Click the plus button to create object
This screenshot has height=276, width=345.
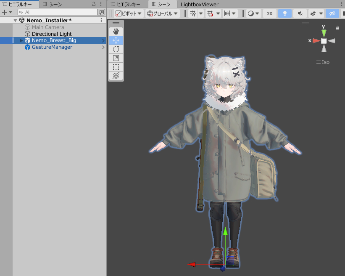pos(4,12)
